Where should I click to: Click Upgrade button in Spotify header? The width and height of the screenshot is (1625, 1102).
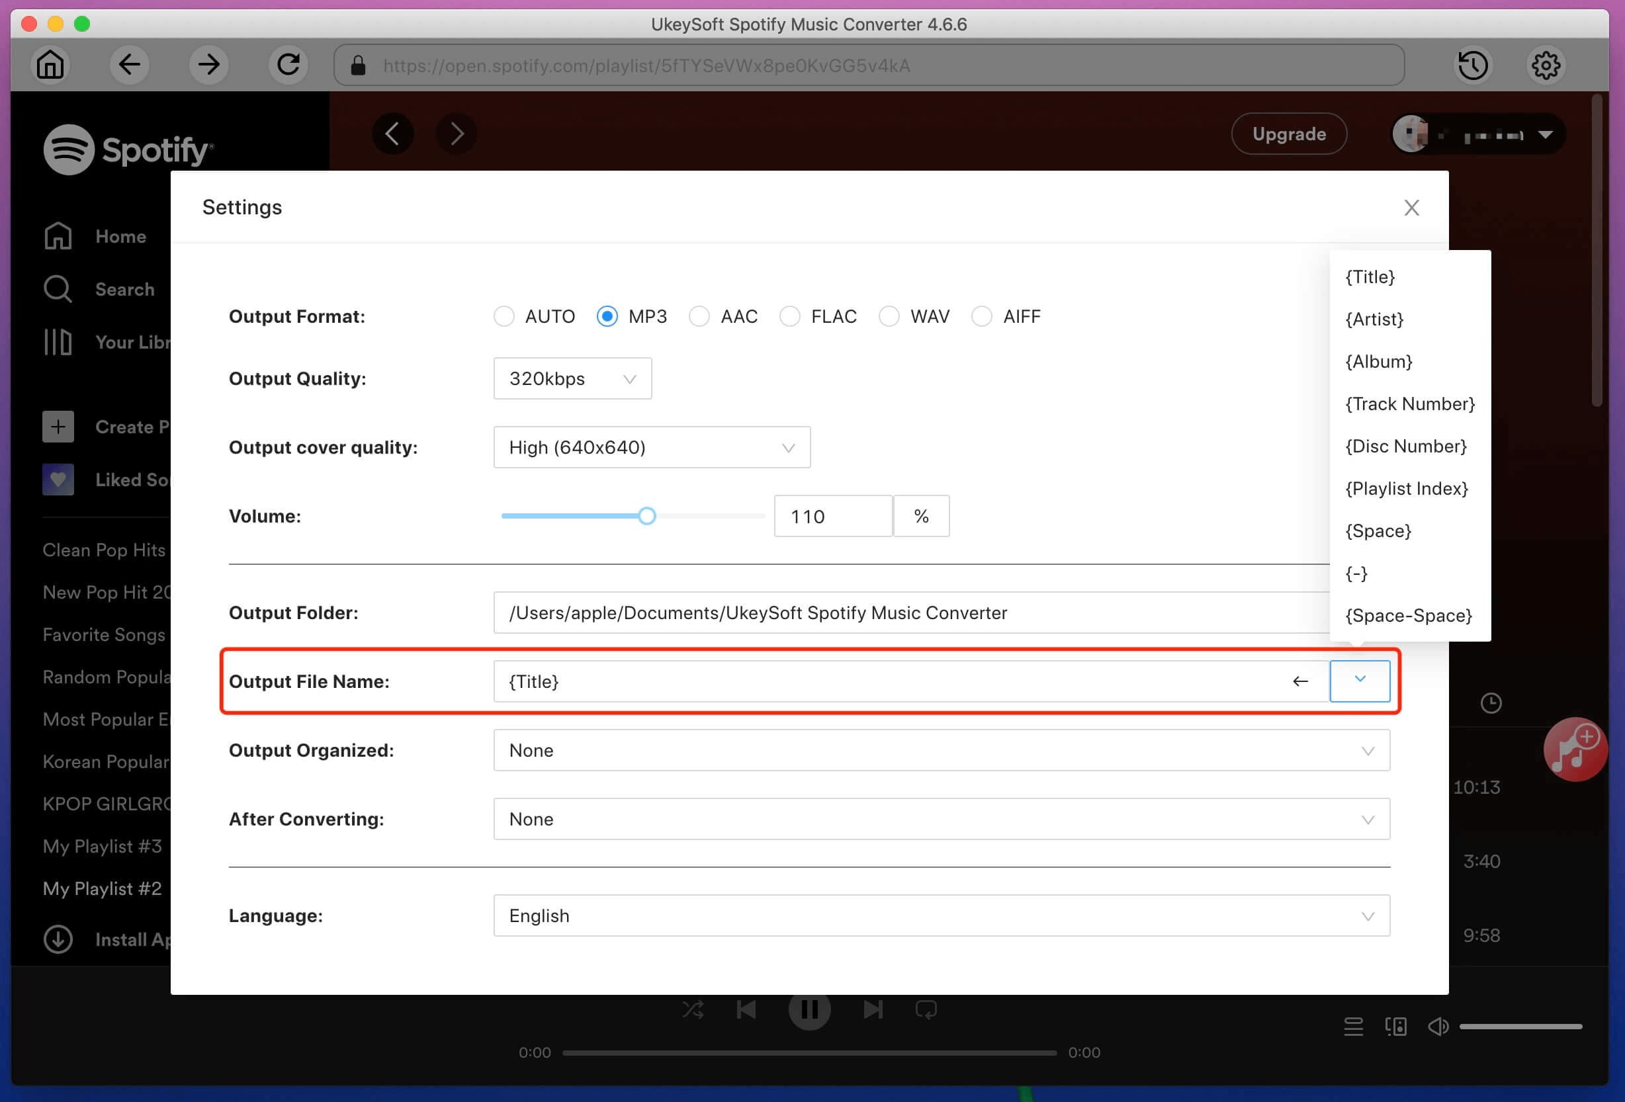pyautogui.click(x=1289, y=133)
